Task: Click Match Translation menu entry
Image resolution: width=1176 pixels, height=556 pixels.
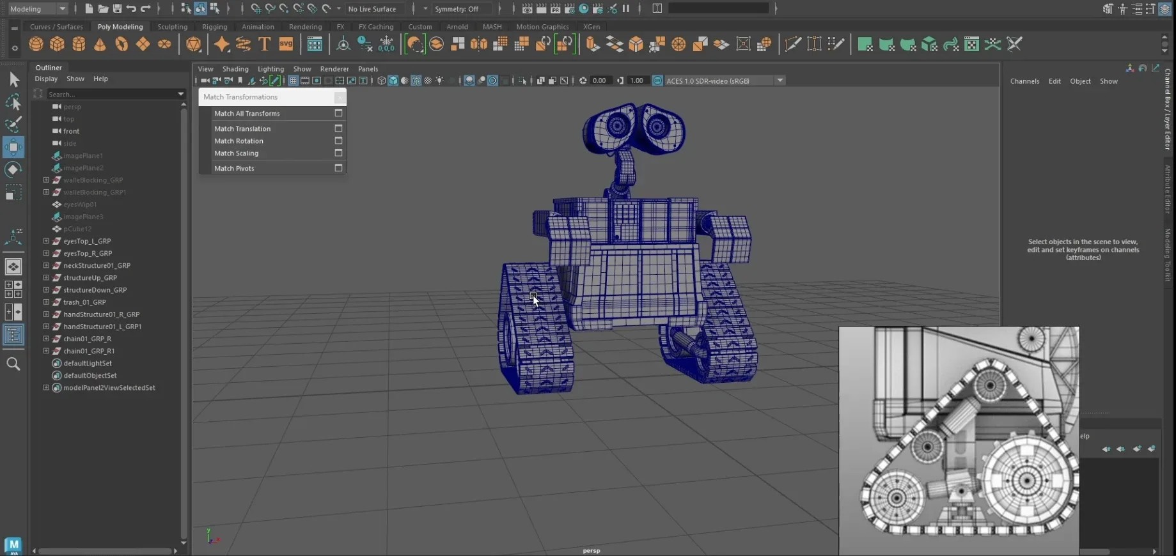Action: coord(242,128)
